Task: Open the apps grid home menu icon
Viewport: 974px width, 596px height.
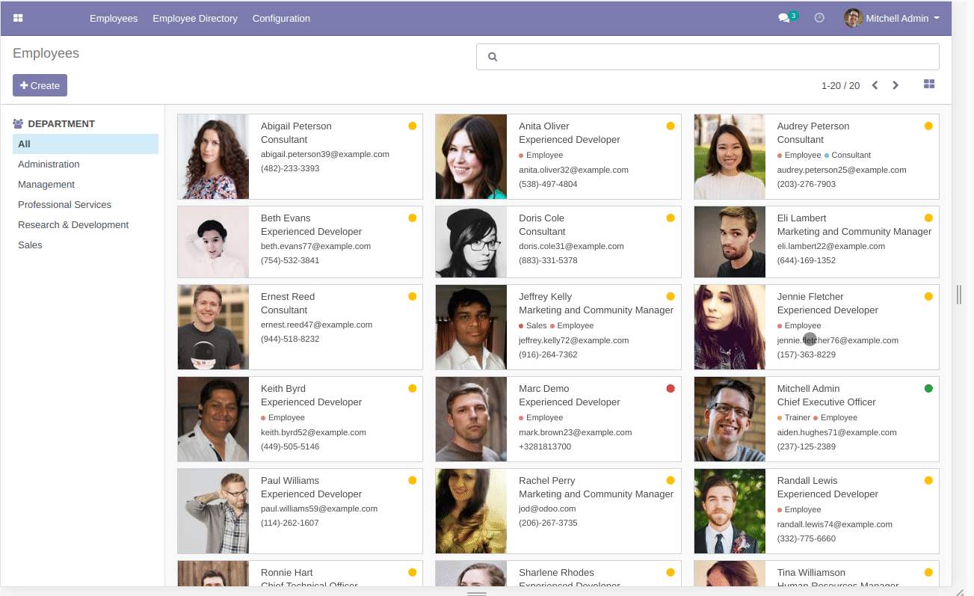Action: coord(18,18)
